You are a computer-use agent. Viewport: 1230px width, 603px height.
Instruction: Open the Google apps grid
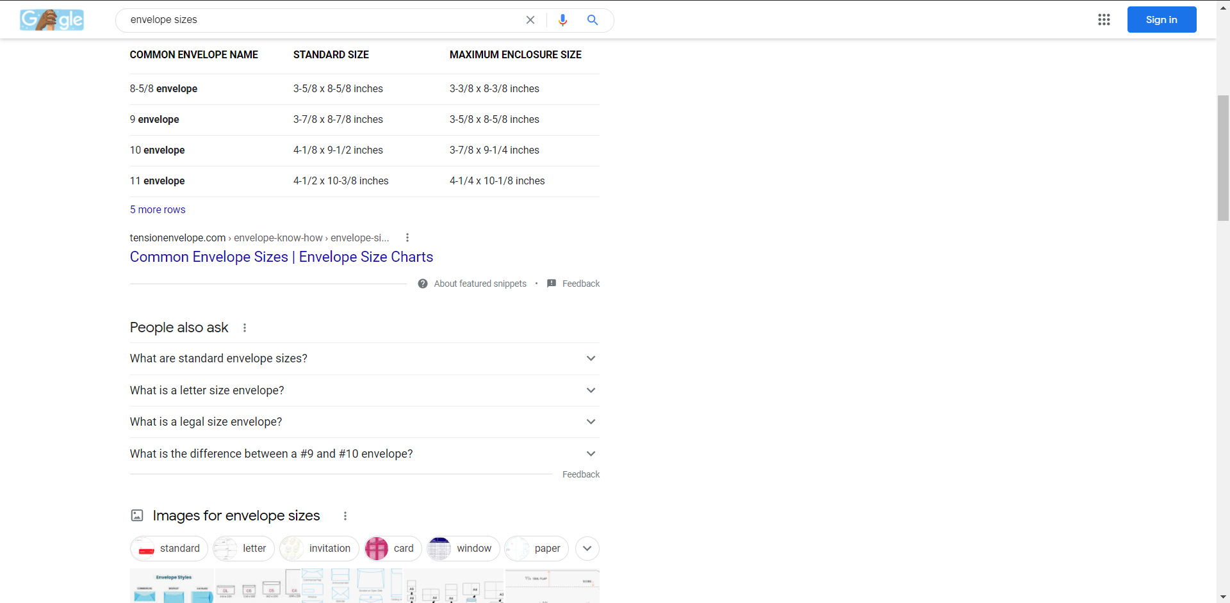click(x=1104, y=20)
